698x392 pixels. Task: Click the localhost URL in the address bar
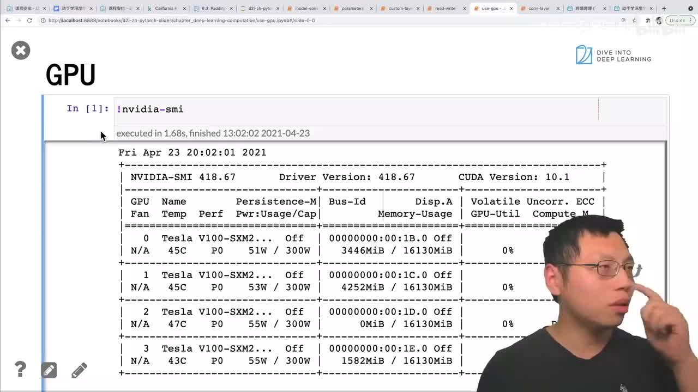click(x=182, y=20)
